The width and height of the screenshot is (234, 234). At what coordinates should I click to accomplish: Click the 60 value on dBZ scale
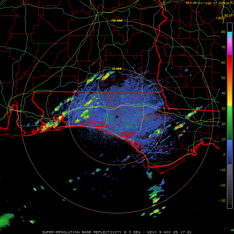click(x=223, y=63)
